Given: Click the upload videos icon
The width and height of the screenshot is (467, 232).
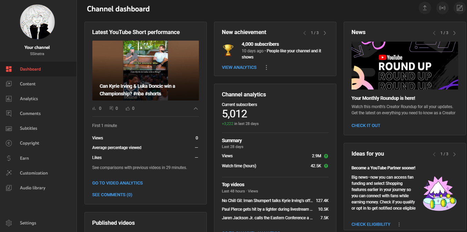Looking at the screenshot, I should (x=425, y=8).
